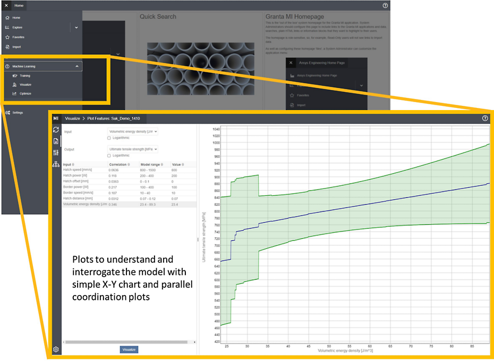Image resolution: width=494 pixels, height=361 pixels.
Task: Open the sliders icon in Visualize toolbar
Action: point(56,153)
